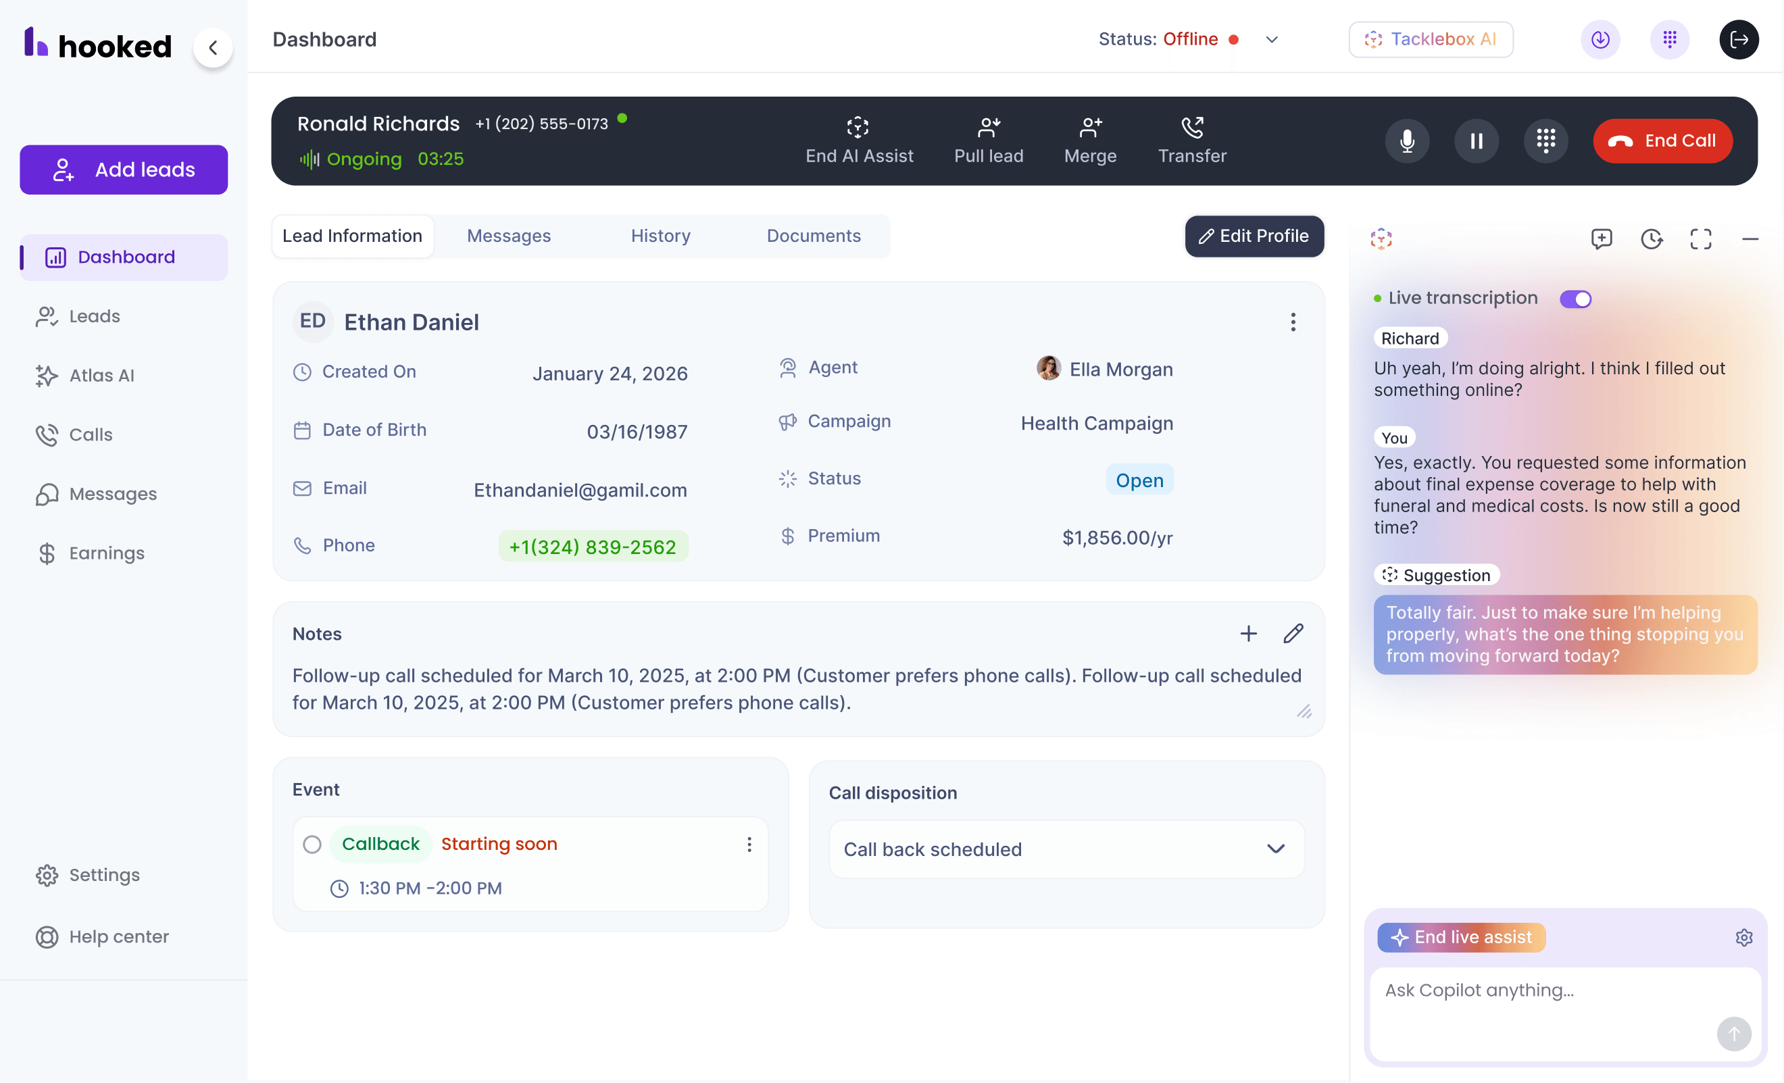This screenshot has width=1784, height=1083.
Task: Collapse the sidebar with the chevron button
Action: coord(213,47)
